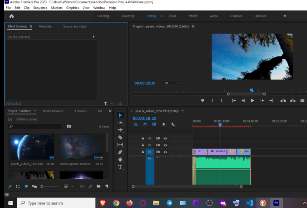
Task: Open the Graphics menu
Action: pos(73,8)
